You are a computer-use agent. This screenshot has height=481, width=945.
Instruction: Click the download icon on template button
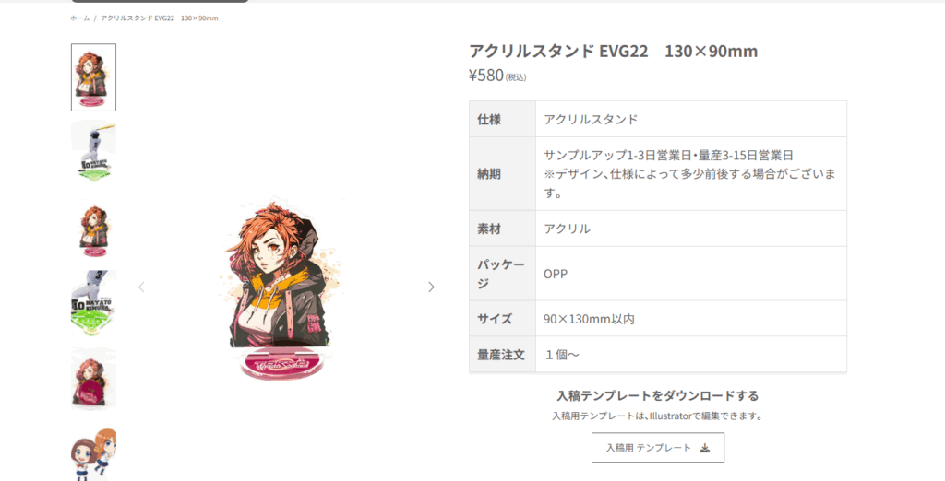click(x=704, y=448)
